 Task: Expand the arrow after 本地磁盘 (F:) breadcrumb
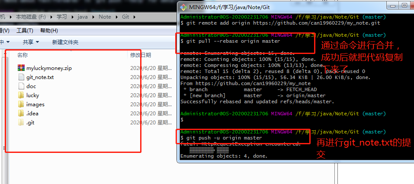click(51, 17)
